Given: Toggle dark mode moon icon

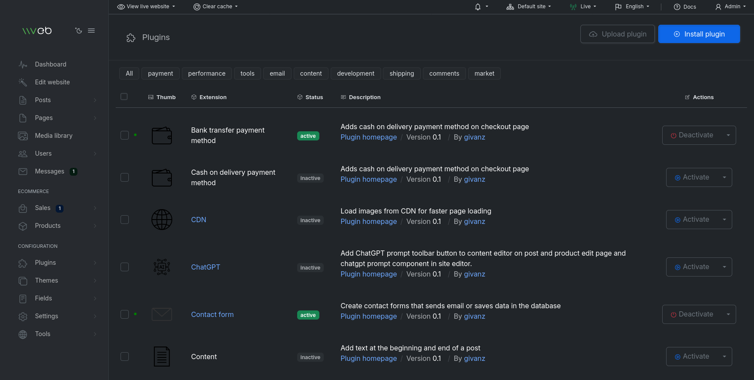Looking at the screenshot, I should 78,30.
